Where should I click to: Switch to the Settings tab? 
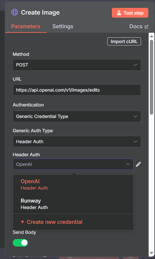[x=63, y=26]
